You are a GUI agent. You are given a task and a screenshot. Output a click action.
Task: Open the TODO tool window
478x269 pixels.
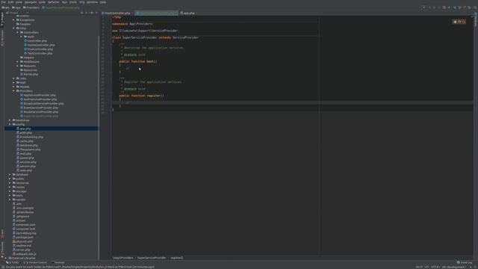13,262
